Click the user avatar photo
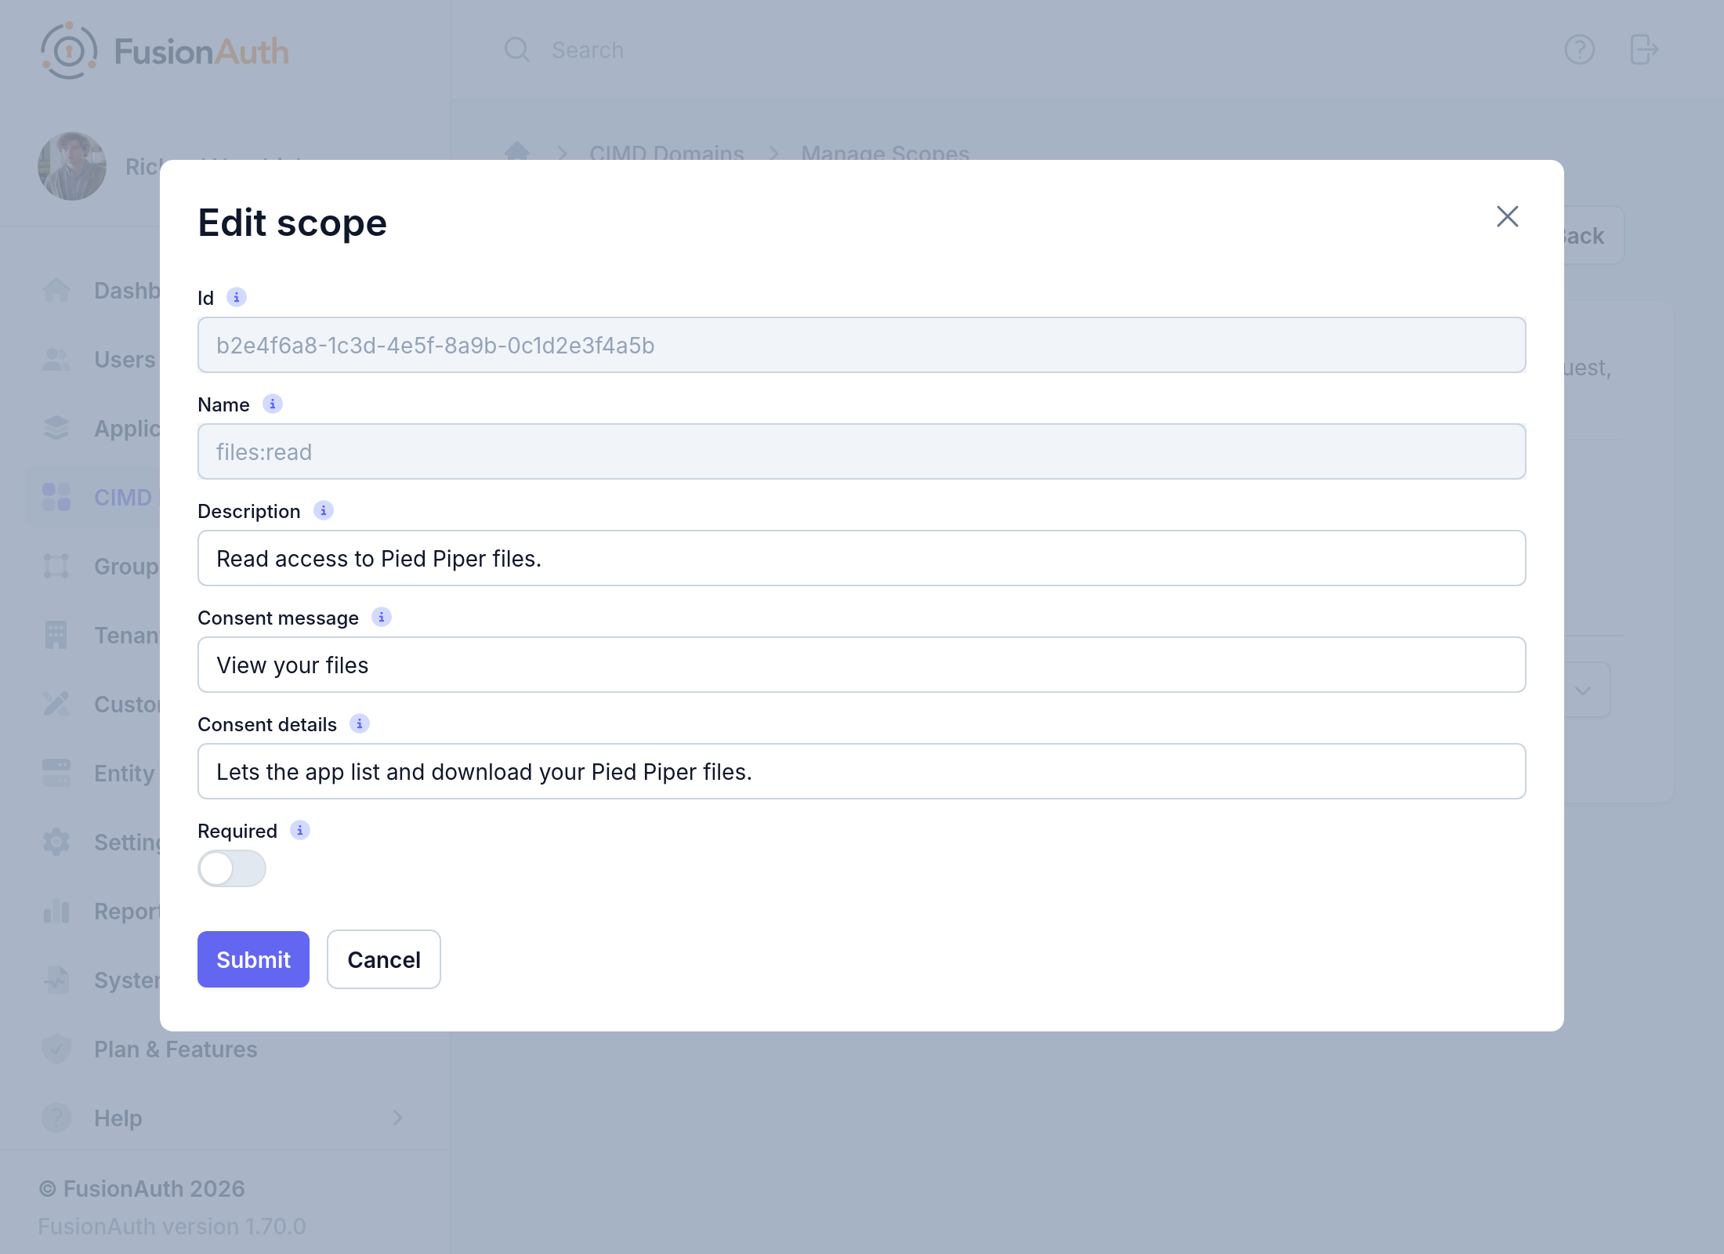 (72, 166)
